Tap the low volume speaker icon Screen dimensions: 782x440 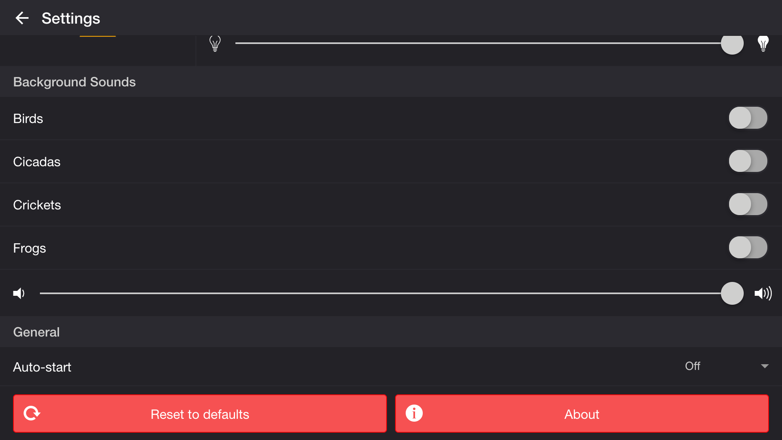(x=19, y=293)
